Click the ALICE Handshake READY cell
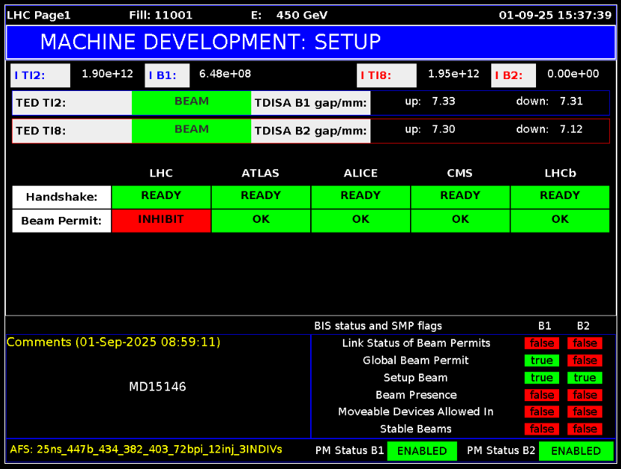 360,198
